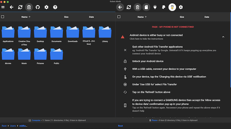
Task: Open the Pictures folder
Action: coord(41,56)
